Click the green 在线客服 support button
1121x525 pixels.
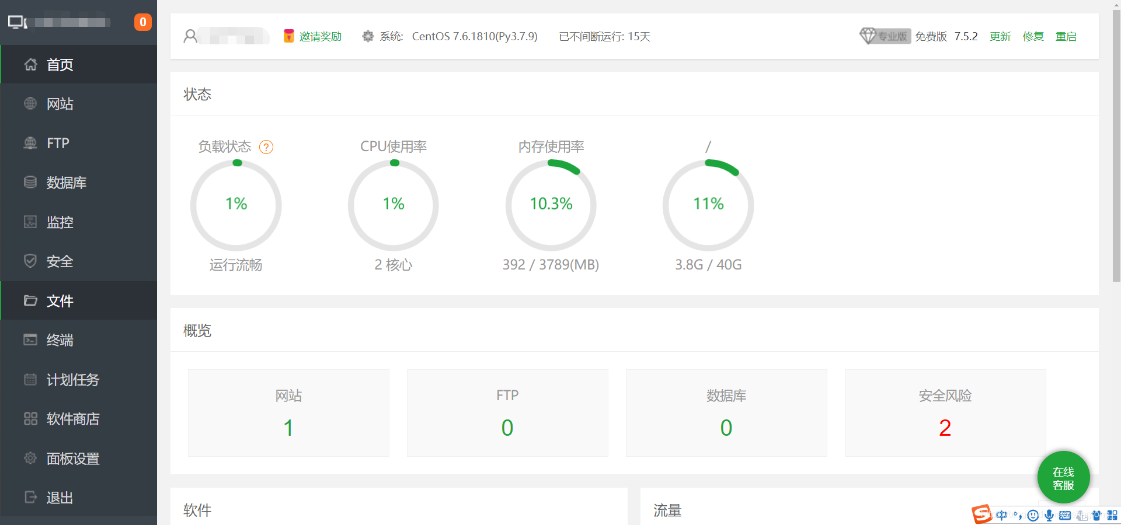click(1063, 478)
